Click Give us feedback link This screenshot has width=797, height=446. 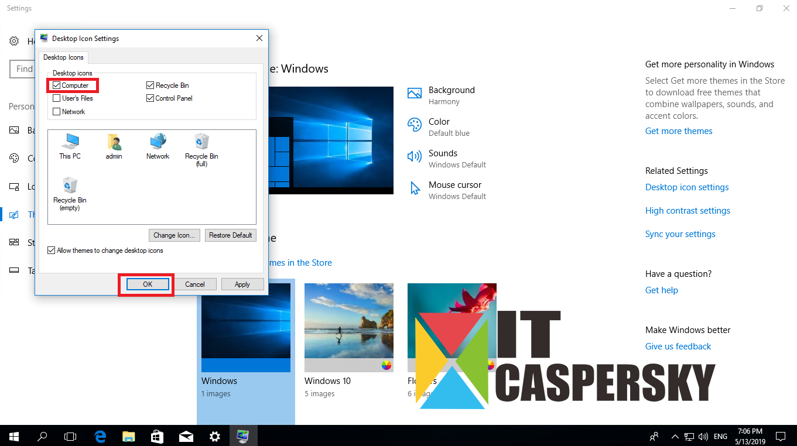coord(678,346)
